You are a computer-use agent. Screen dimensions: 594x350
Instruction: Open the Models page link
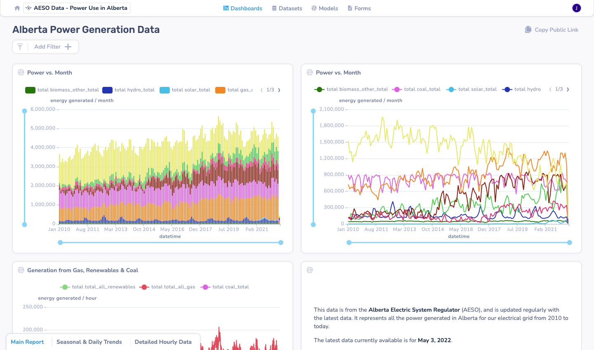click(x=325, y=8)
